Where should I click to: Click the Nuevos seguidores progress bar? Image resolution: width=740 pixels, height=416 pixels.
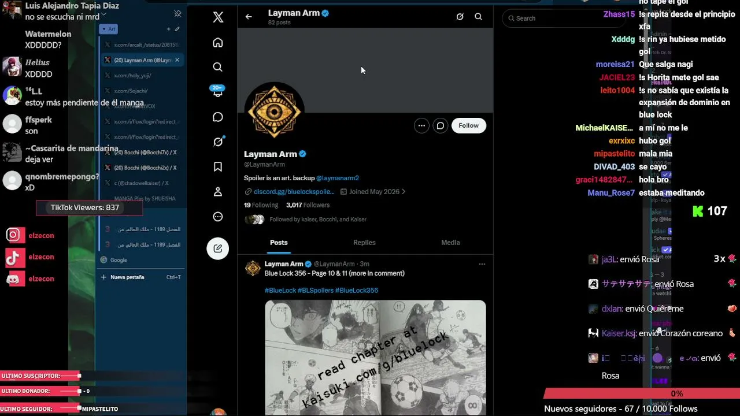click(x=642, y=393)
